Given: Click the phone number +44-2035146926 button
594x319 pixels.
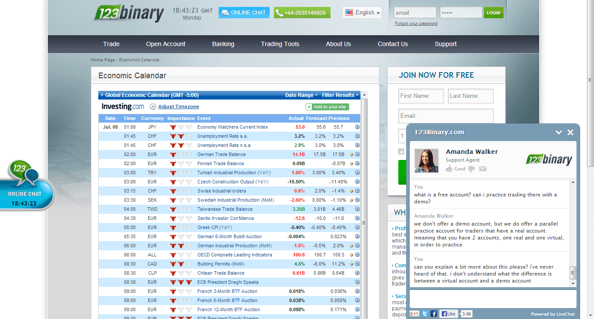Looking at the screenshot, I should [x=302, y=13].
